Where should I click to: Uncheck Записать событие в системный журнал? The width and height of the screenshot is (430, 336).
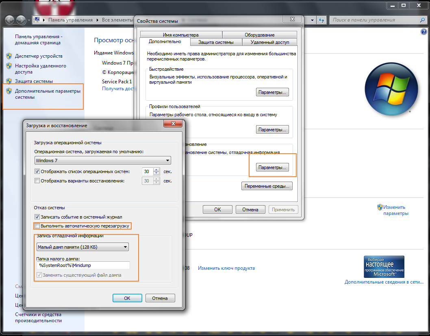(x=38, y=217)
